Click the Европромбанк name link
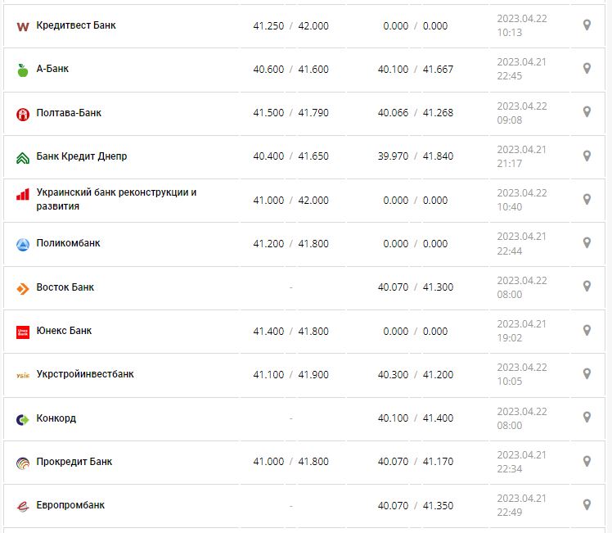Image resolution: width=612 pixels, height=533 pixels. point(70,505)
